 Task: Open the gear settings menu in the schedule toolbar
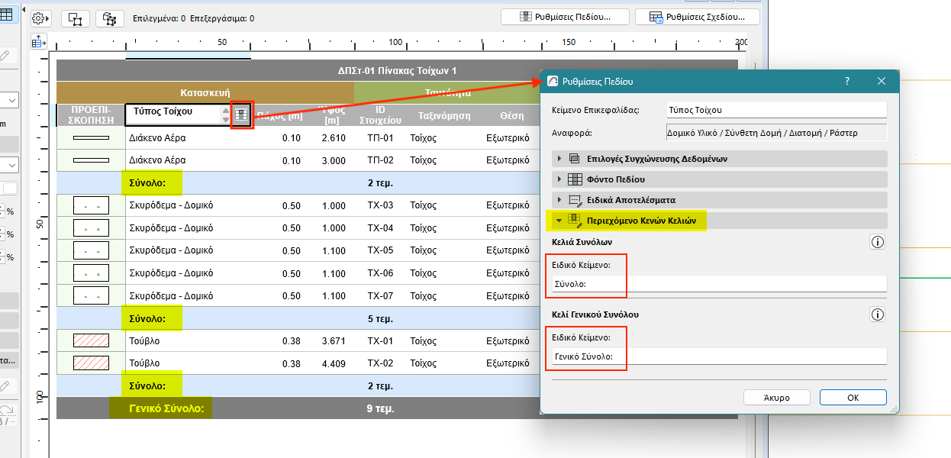point(41,18)
